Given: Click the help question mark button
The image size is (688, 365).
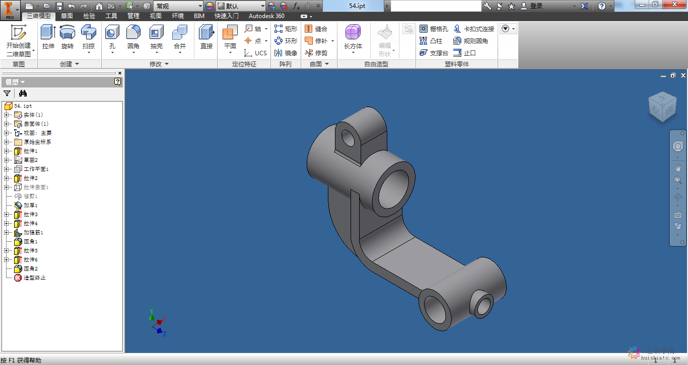Looking at the screenshot, I should (x=602, y=6).
